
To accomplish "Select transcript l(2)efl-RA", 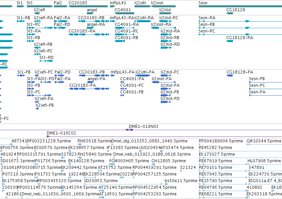I will click(x=43, y=18).
